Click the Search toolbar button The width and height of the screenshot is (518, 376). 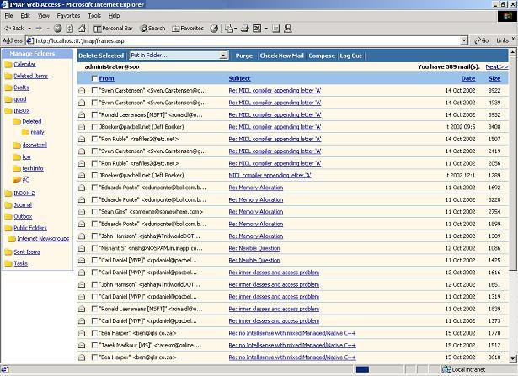point(152,29)
